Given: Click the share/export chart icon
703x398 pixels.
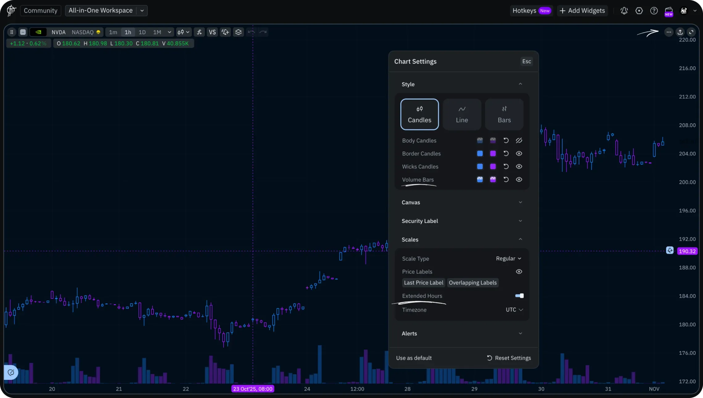Looking at the screenshot, I should point(680,32).
